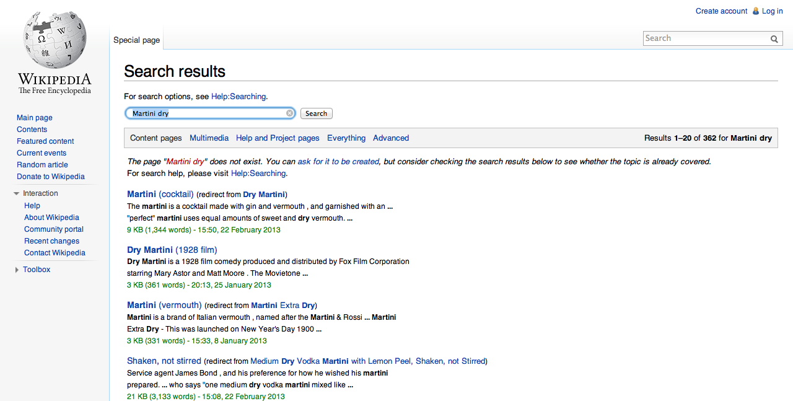Screen dimensions: 793x401
Task: Open Current events in sidebar
Action: point(42,153)
